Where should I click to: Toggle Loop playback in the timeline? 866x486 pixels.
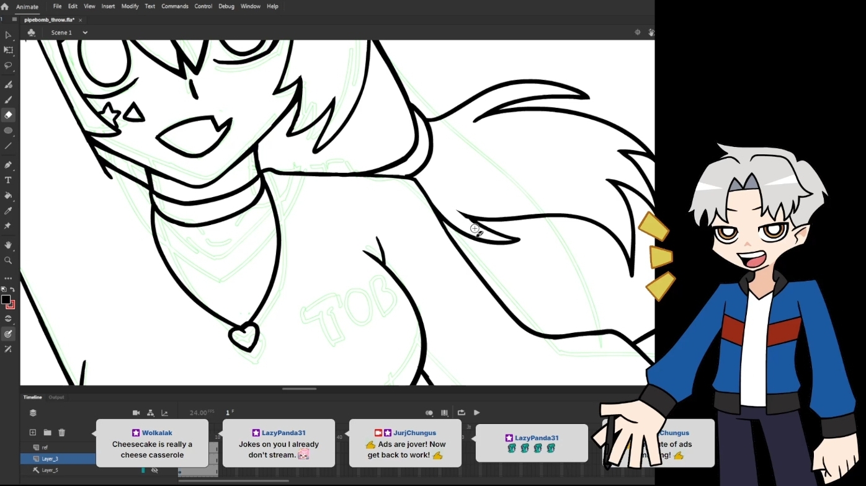tap(462, 413)
